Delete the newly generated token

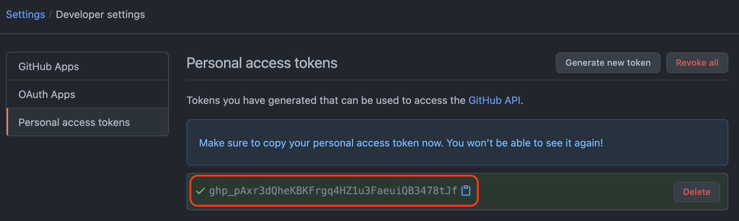point(696,192)
